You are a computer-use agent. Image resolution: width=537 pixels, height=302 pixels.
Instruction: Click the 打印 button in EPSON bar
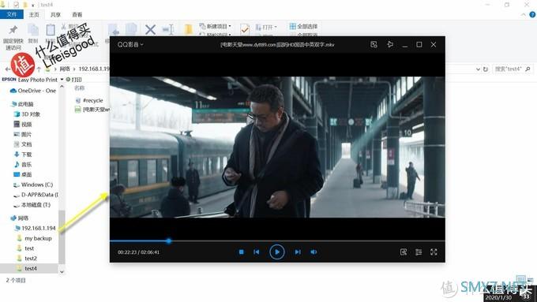(x=73, y=80)
